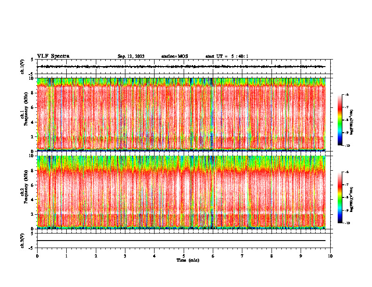
Task: Click the ch.2 spectrogram panel
Action: pyautogui.click(x=181, y=192)
